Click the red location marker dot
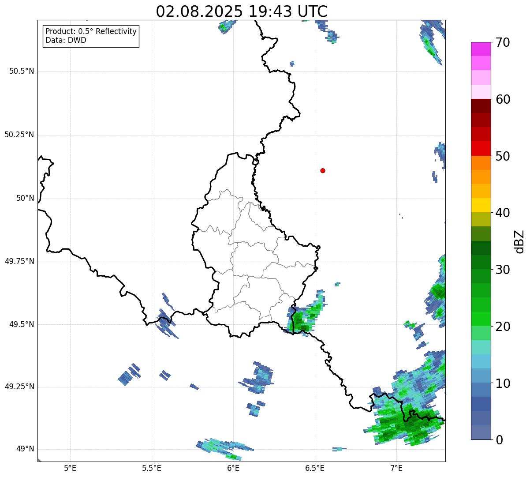This screenshot has width=530, height=477. tap(323, 170)
